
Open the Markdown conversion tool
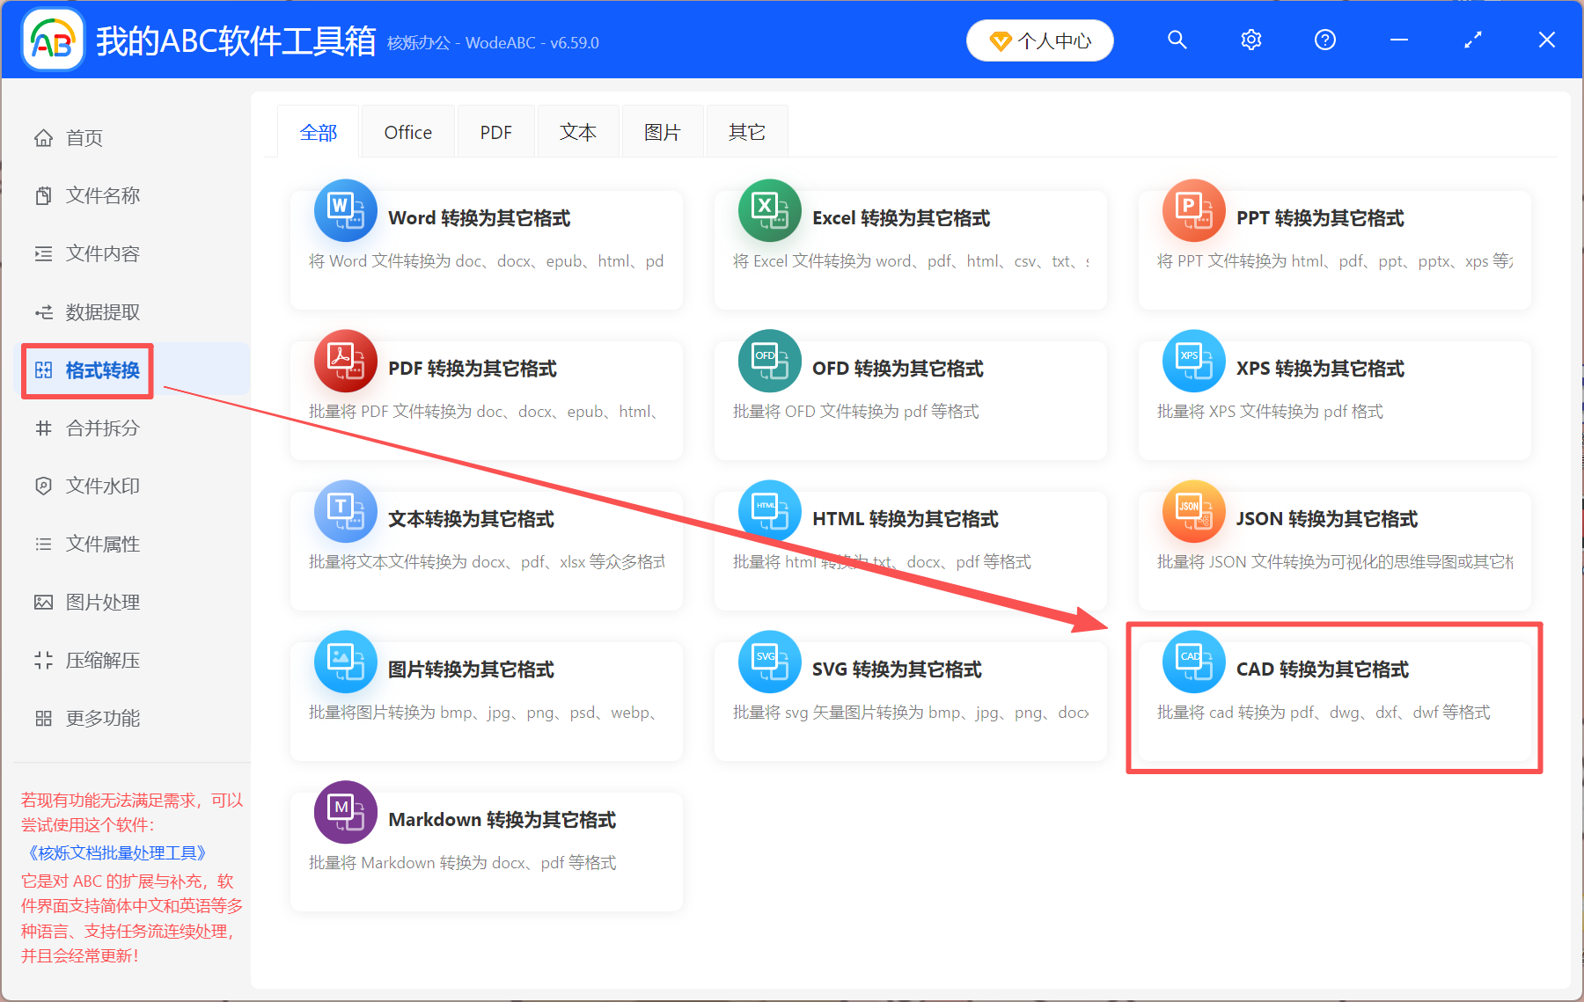tap(485, 847)
